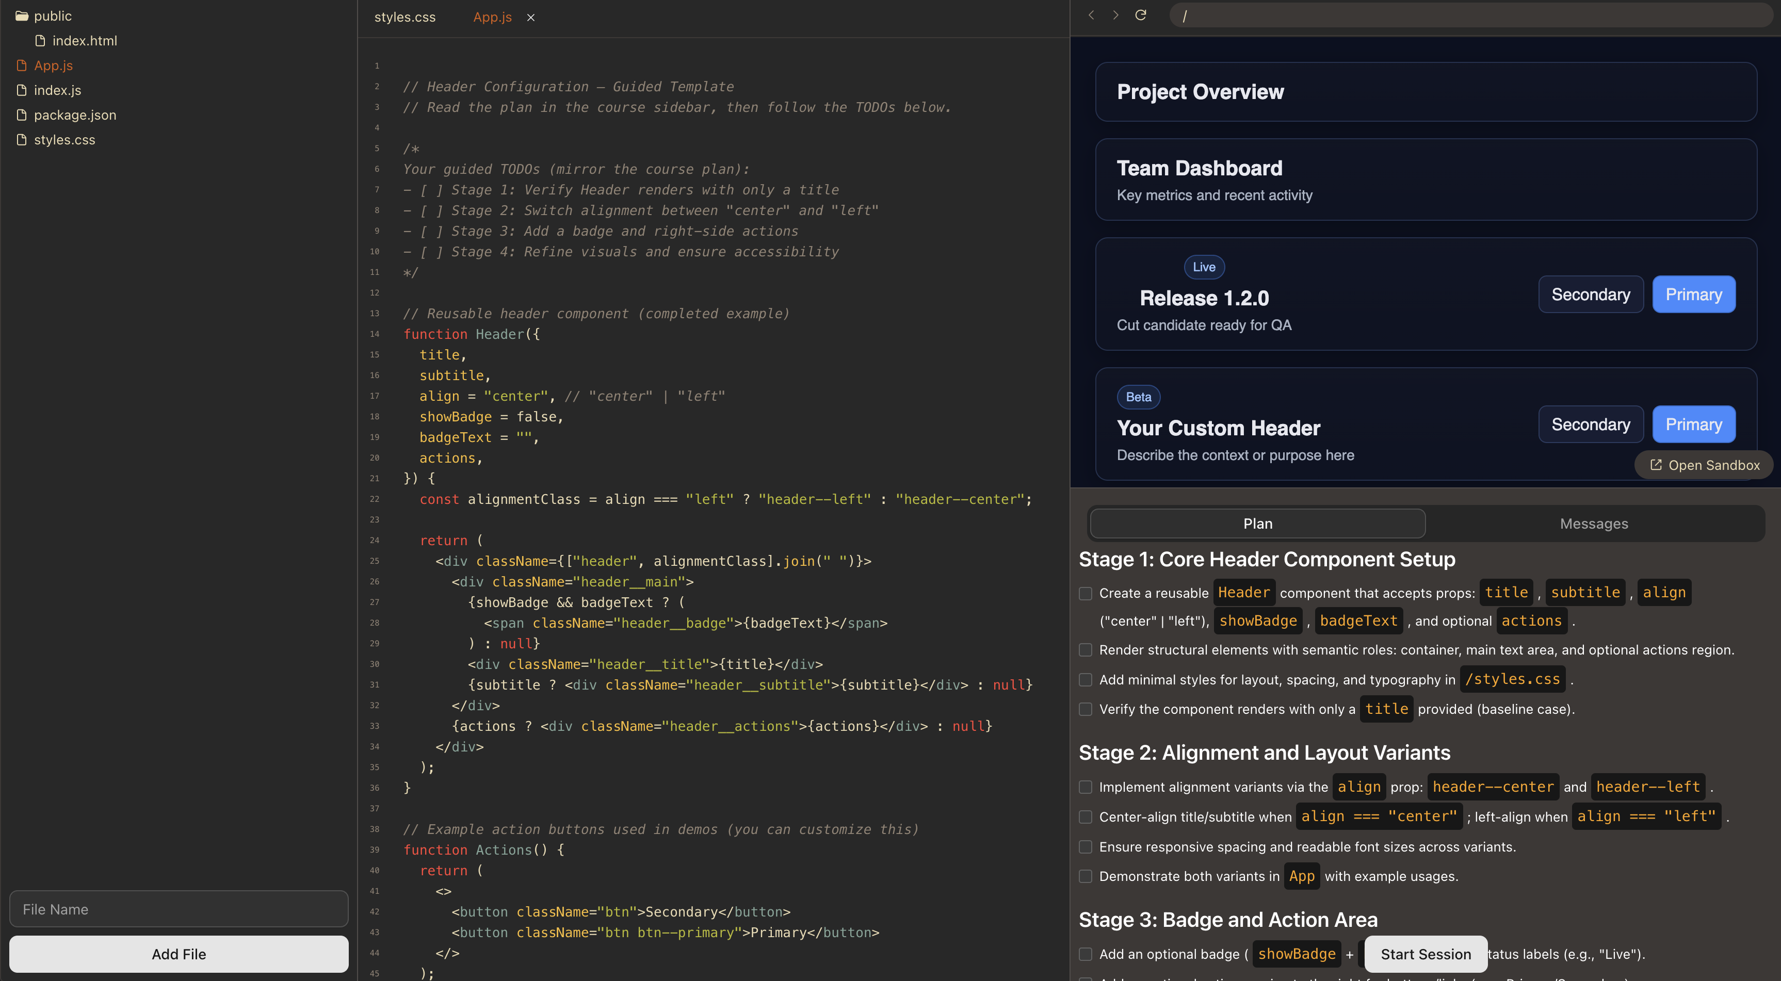Select the Plan tab
This screenshot has height=981, width=1781.
(x=1257, y=524)
